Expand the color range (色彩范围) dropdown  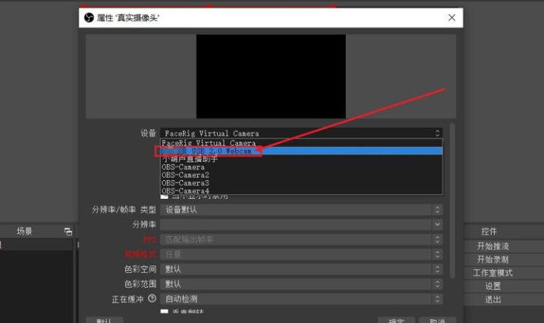(301, 284)
